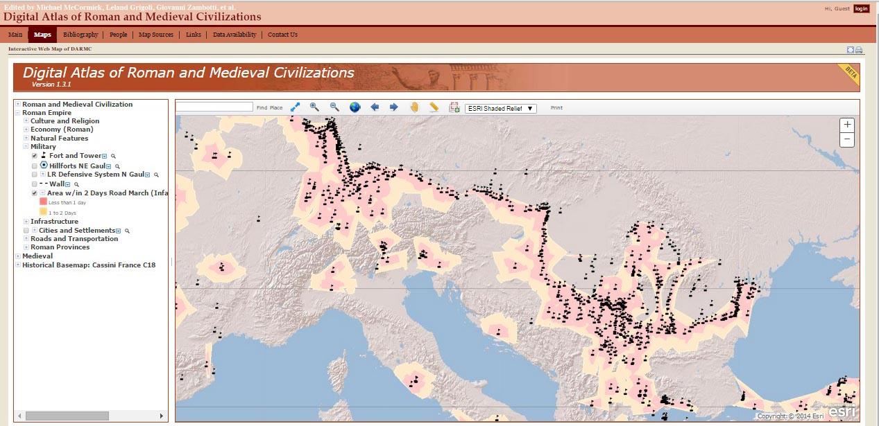Activate the pan hand tool
Image resolution: width=879 pixels, height=426 pixels.
pyautogui.click(x=414, y=107)
